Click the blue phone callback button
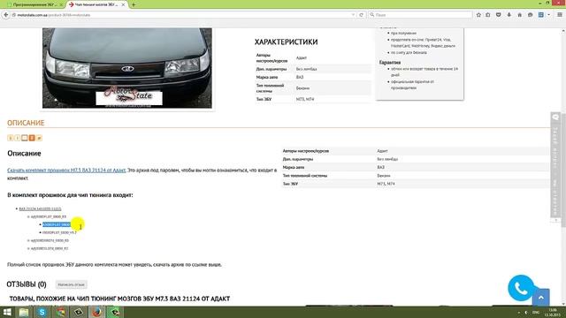Viewport: 566px width, 318px height. point(521,288)
